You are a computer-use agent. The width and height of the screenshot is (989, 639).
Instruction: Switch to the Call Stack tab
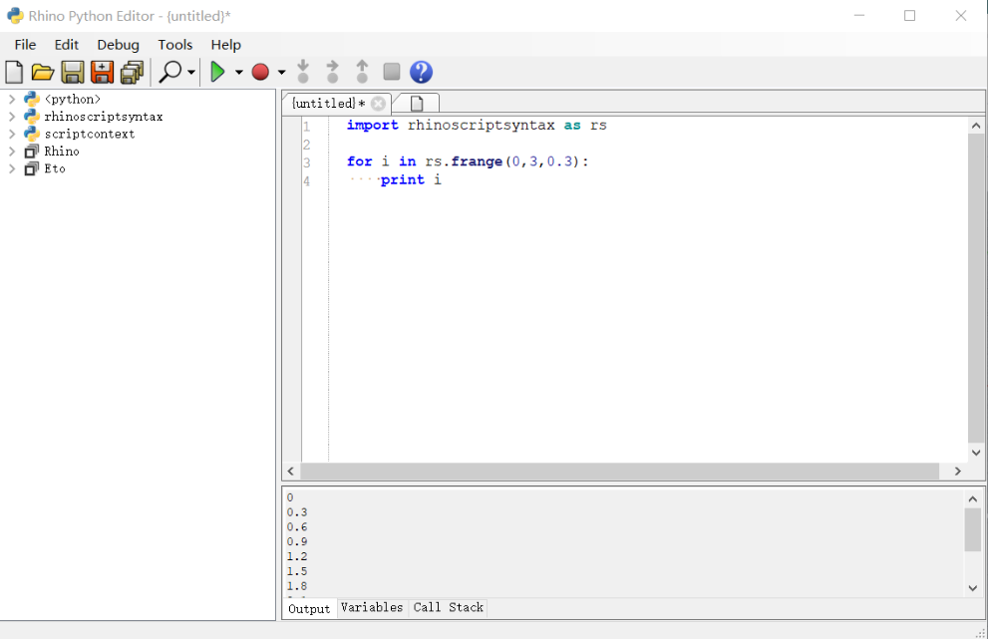pos(449,607)
